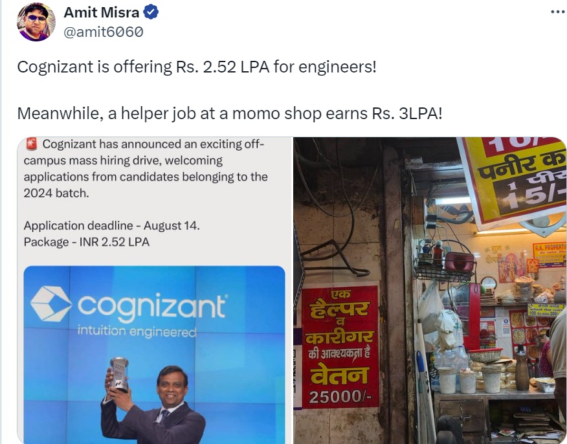Click the trophy held up in photo

[x=119, y=375]
